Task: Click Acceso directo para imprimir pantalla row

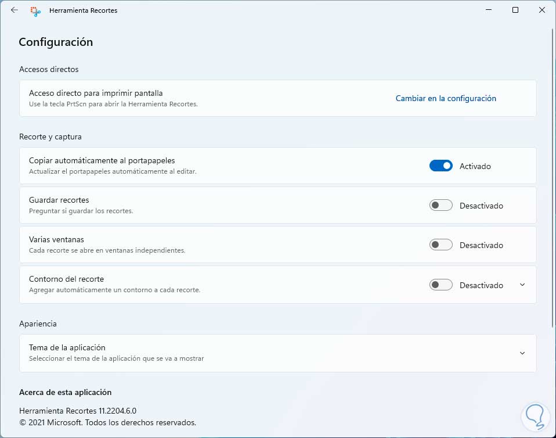Action: click(96, 93)
